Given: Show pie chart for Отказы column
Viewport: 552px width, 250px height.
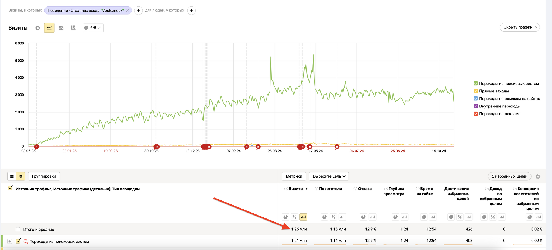Looking at the screenshot, I should click(x=364, y=217).
